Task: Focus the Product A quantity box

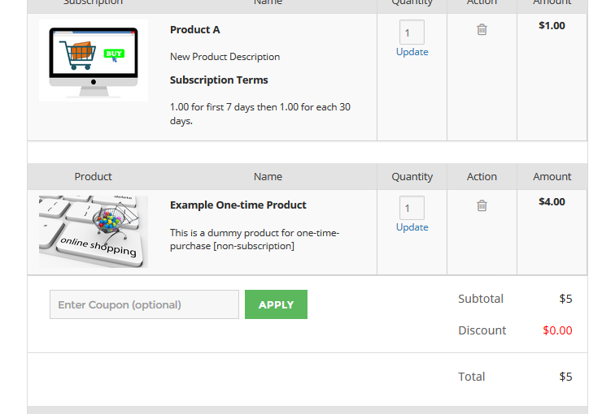Action: 412,32
